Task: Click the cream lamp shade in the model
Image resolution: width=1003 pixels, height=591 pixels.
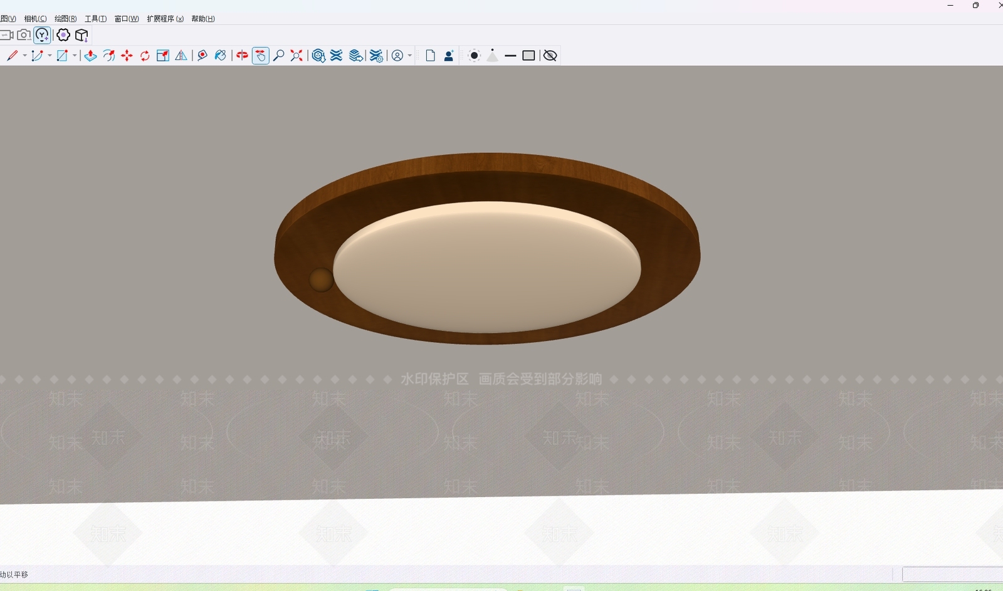Action: (x=487, y=266)
